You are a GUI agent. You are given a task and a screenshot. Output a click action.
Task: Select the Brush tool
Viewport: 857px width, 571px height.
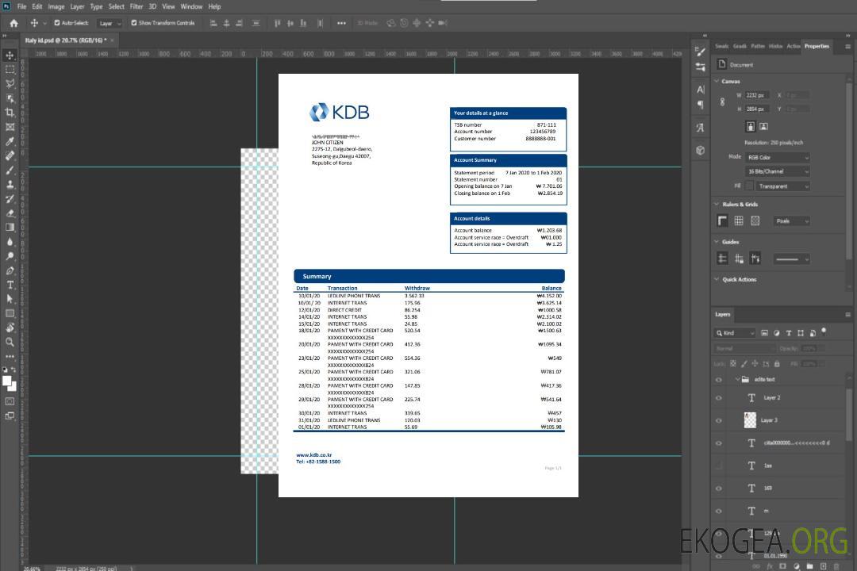[10, 170]
